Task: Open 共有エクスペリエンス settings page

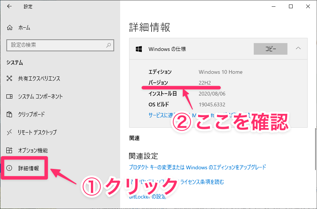Action: tap(39, 79)
